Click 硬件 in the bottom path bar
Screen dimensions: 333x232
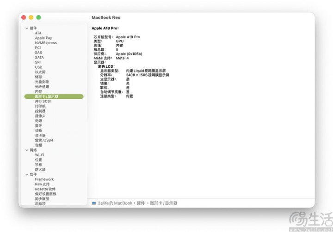141,203
